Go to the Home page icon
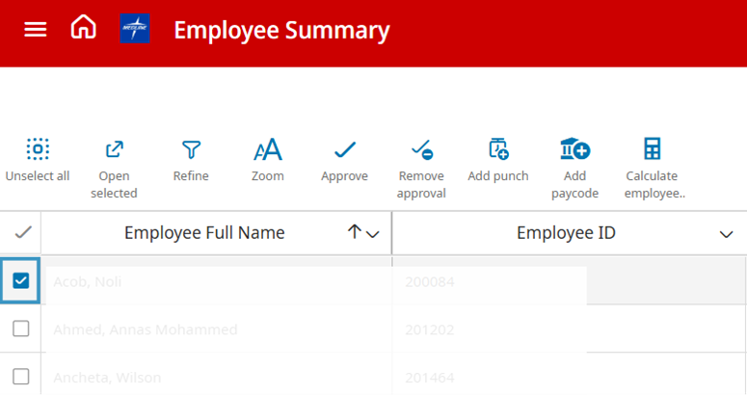The height and width of the screenshot is (395, 747). coord(84,29)
